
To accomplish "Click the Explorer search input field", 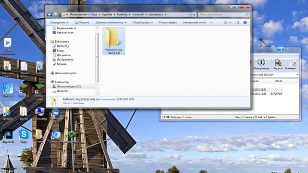I will tap(222, 14).
